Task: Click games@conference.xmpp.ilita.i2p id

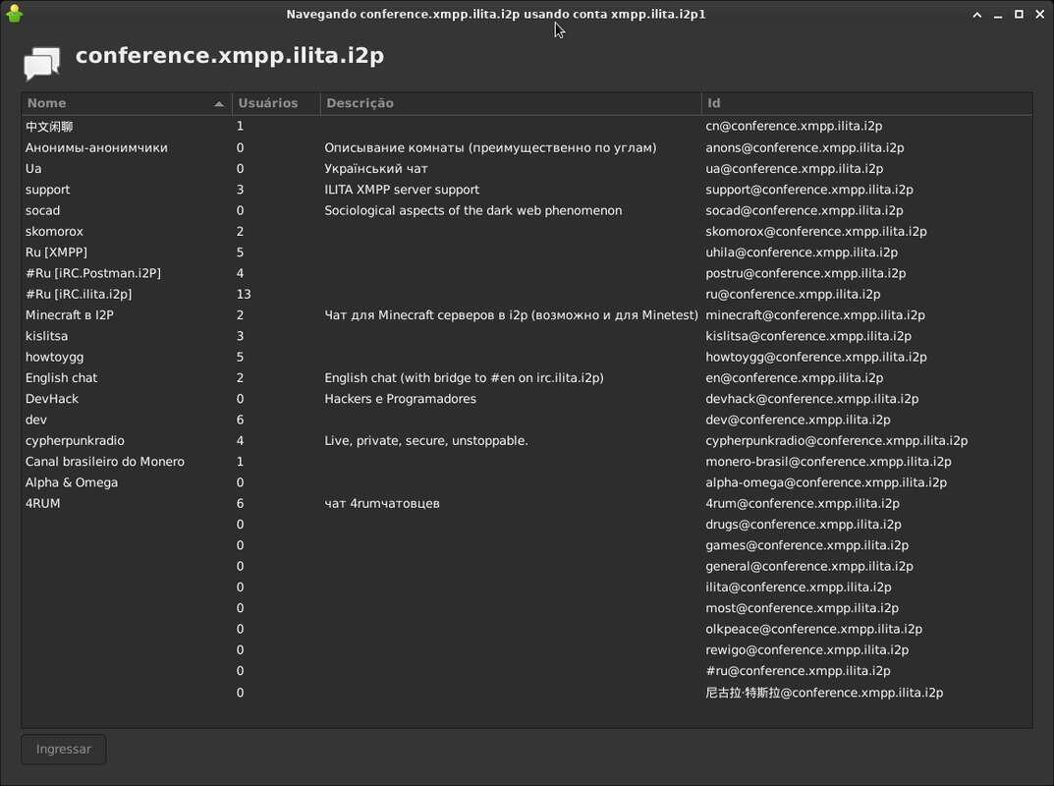Action: (x=806, y=544)
